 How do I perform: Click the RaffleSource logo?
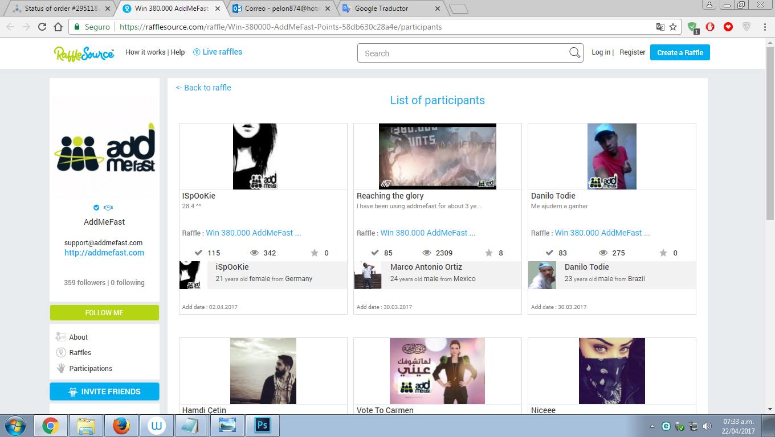[x=84, y=53]
